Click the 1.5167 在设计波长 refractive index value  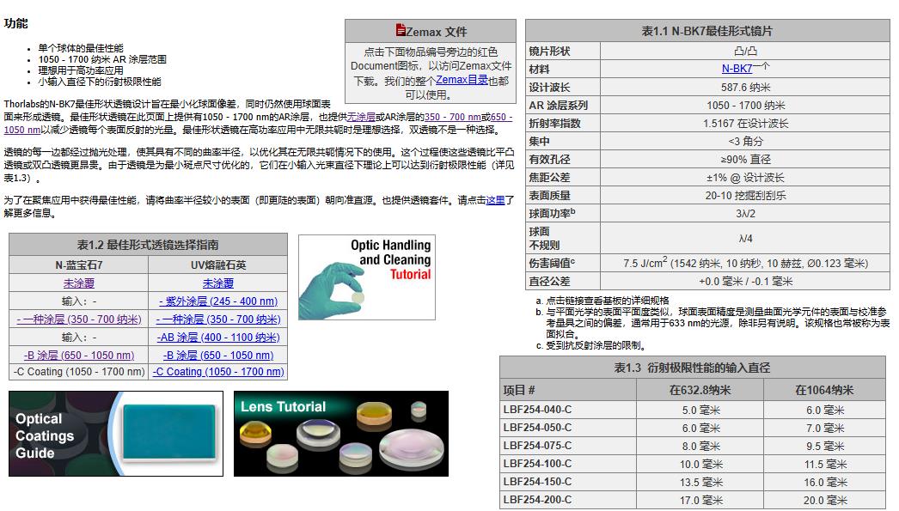[x=745, y=123]
